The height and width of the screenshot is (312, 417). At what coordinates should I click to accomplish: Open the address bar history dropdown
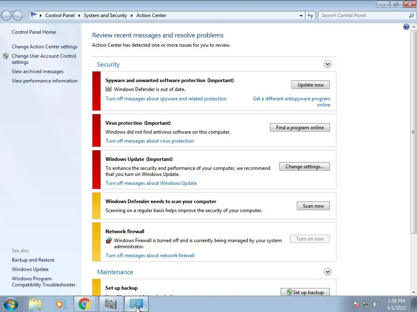pyautogui.click(x=301, y=16)
